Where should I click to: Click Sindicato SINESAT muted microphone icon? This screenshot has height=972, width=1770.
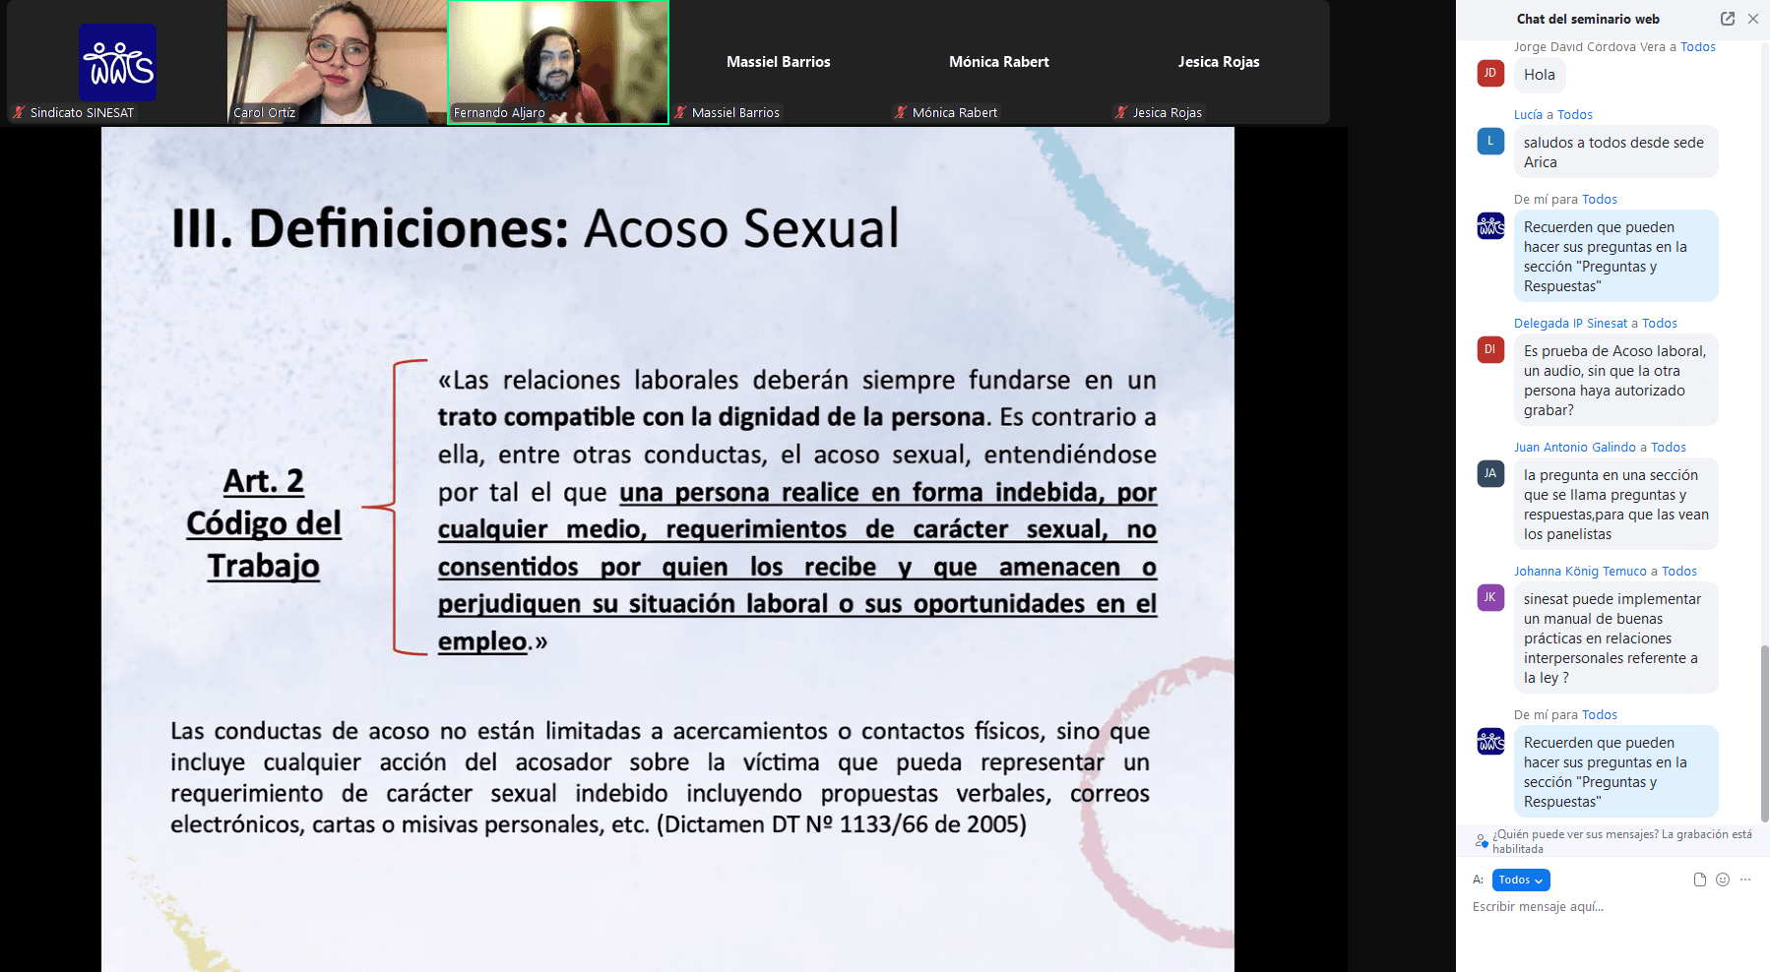[19, 113]
